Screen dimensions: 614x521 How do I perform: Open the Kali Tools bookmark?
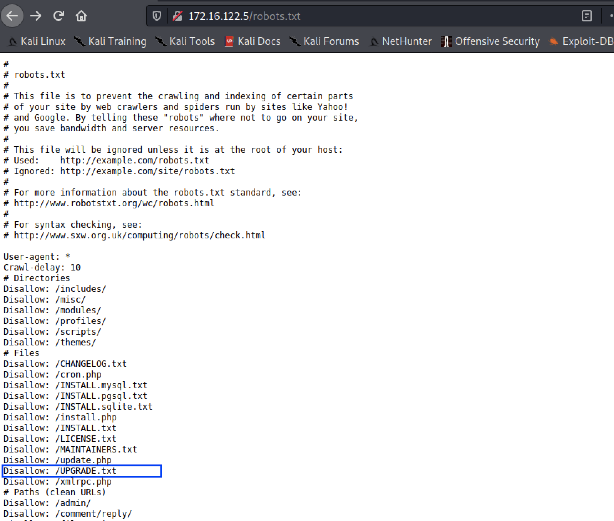click(x=185, y=41)
